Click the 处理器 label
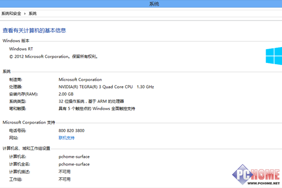282x188 pixels. [16, 87]
